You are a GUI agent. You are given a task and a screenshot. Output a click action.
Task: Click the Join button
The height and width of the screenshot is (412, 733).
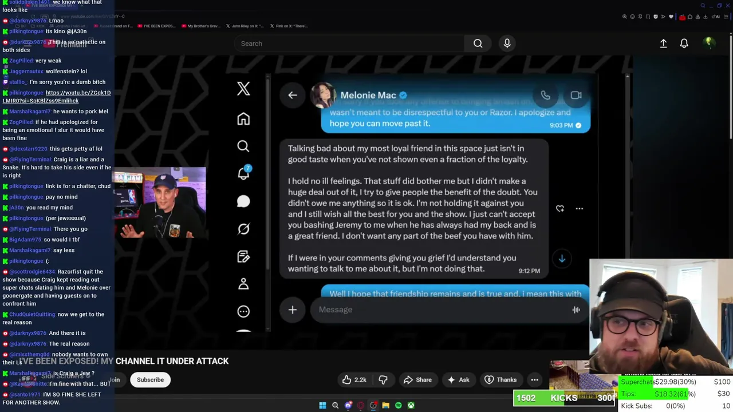(x=115, y=380)
